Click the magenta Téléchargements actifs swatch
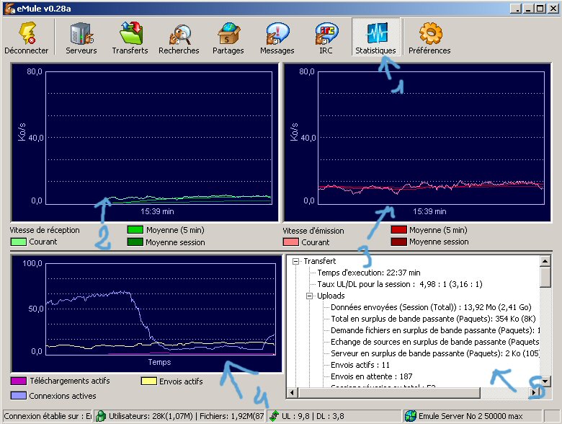 [19, 381]
